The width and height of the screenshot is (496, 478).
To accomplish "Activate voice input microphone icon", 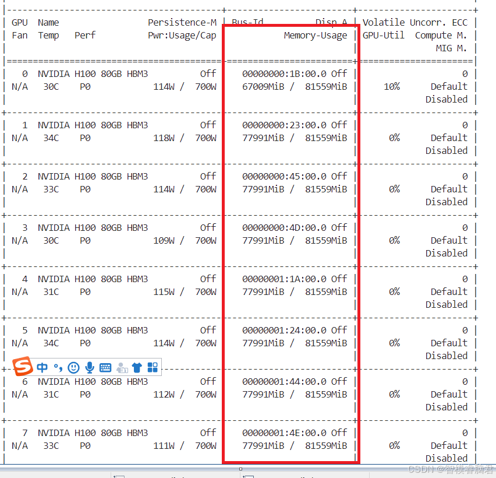I will pos(90,367).
